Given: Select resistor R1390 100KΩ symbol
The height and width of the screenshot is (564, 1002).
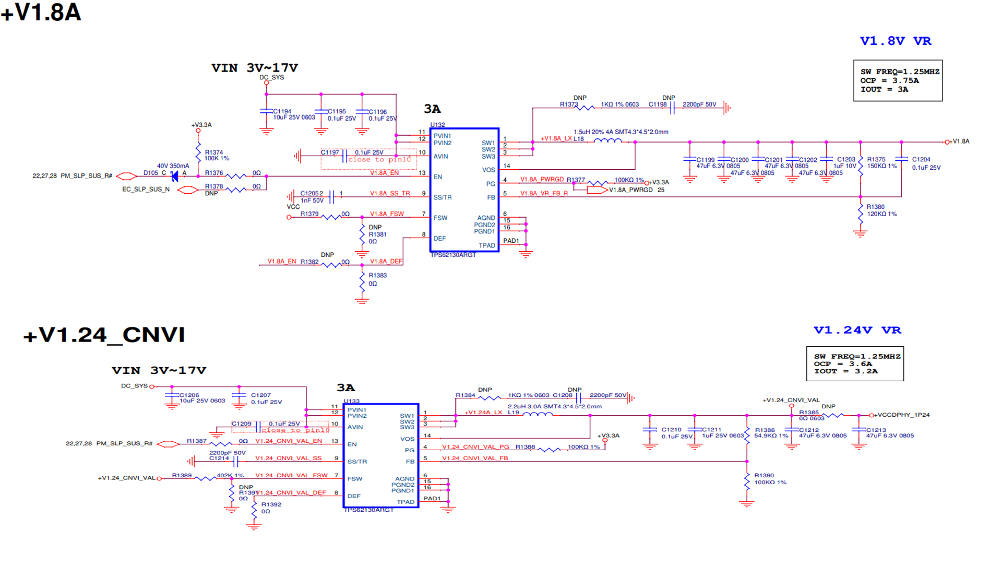Looking at the screenshot, I should (x=747, y=481).
